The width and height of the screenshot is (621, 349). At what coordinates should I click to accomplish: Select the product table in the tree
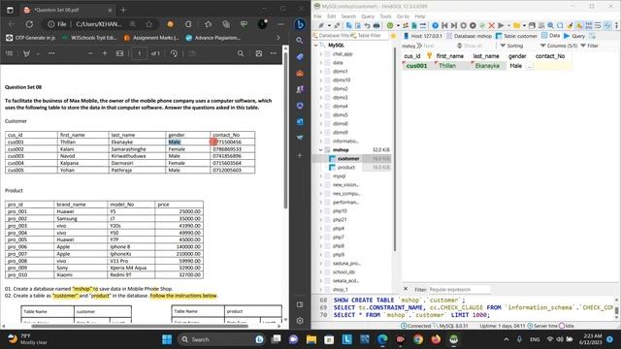point(346,168)
